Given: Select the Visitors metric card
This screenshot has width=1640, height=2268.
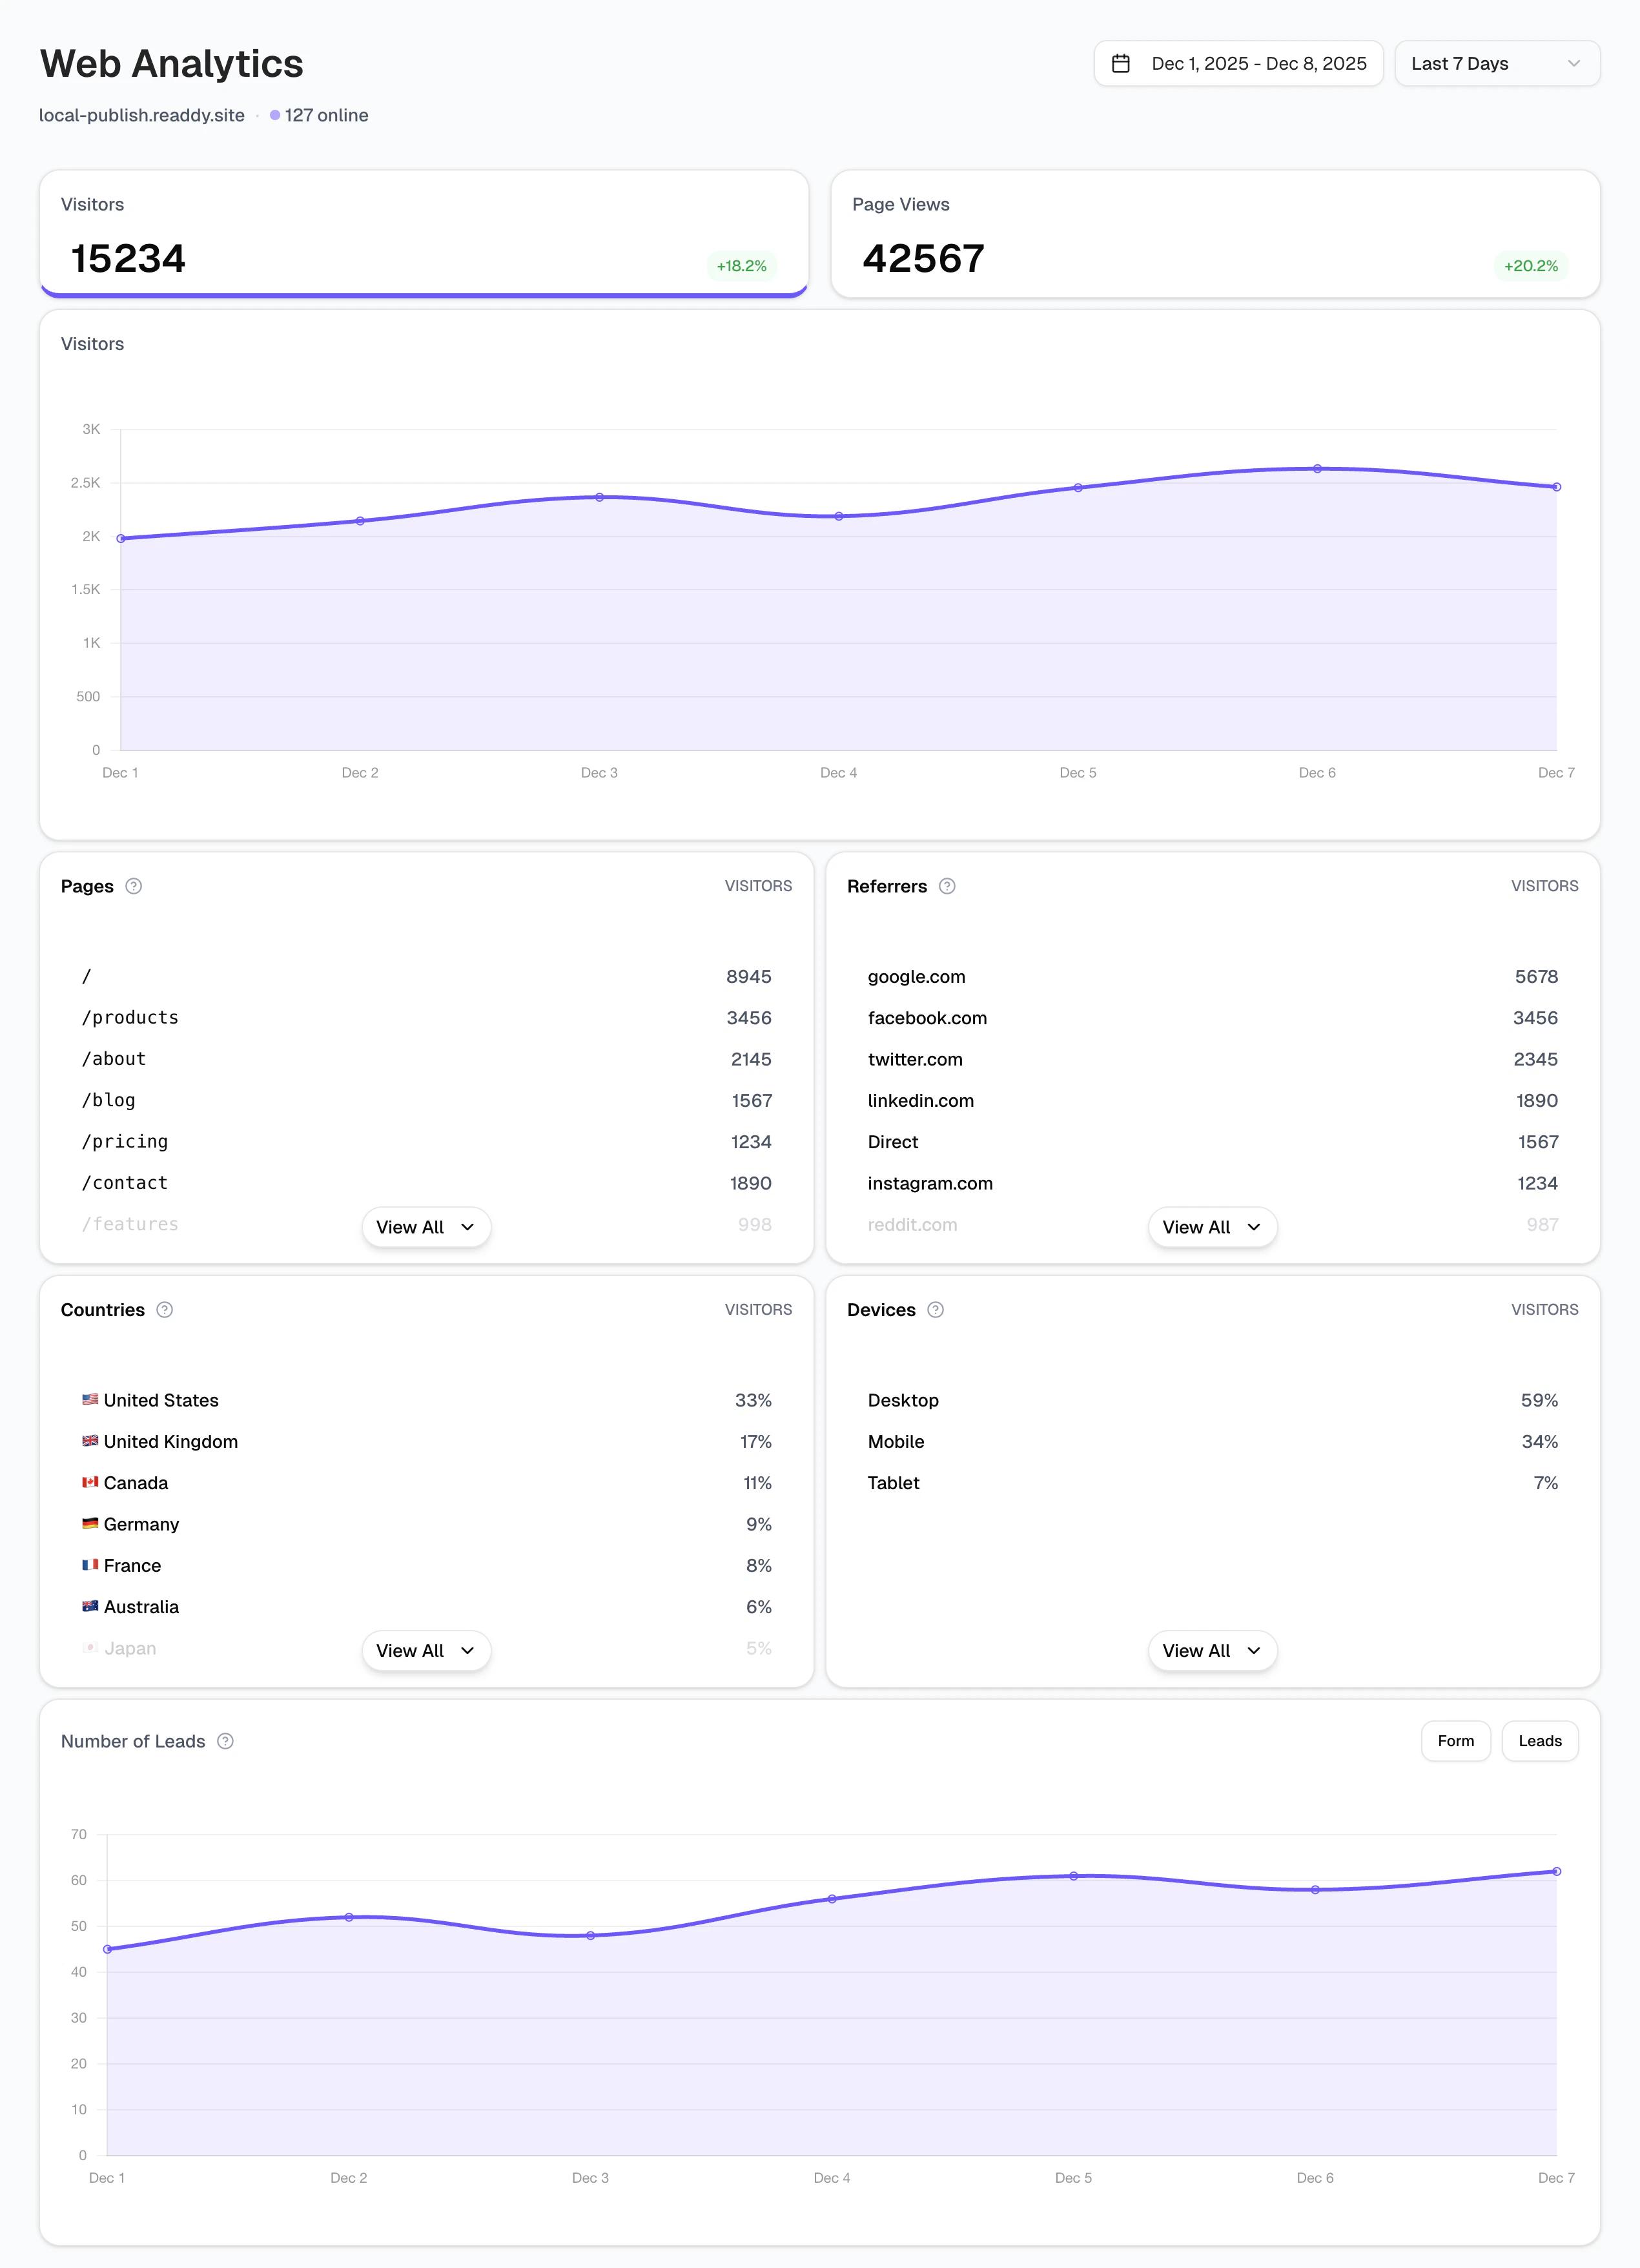Looking at the screenshot, I should (424, 234).
